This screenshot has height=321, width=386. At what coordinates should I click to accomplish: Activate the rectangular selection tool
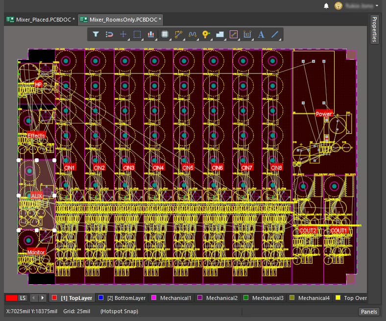[x=137, y=35]
